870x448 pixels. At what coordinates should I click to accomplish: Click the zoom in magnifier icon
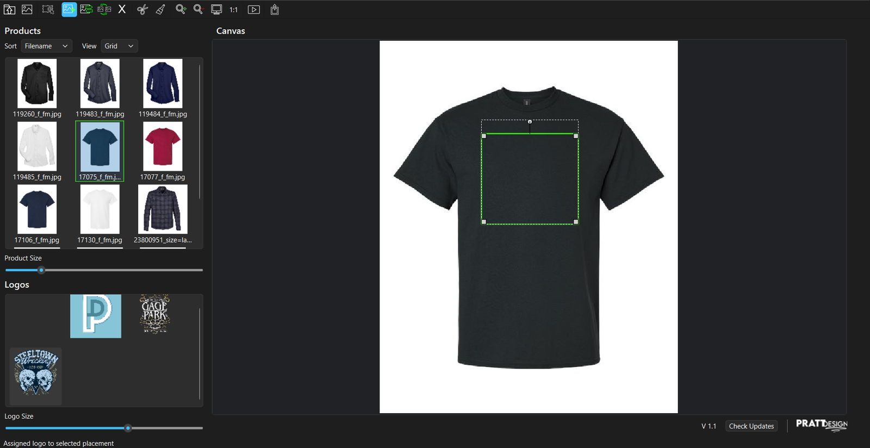(x=181, y=9)
